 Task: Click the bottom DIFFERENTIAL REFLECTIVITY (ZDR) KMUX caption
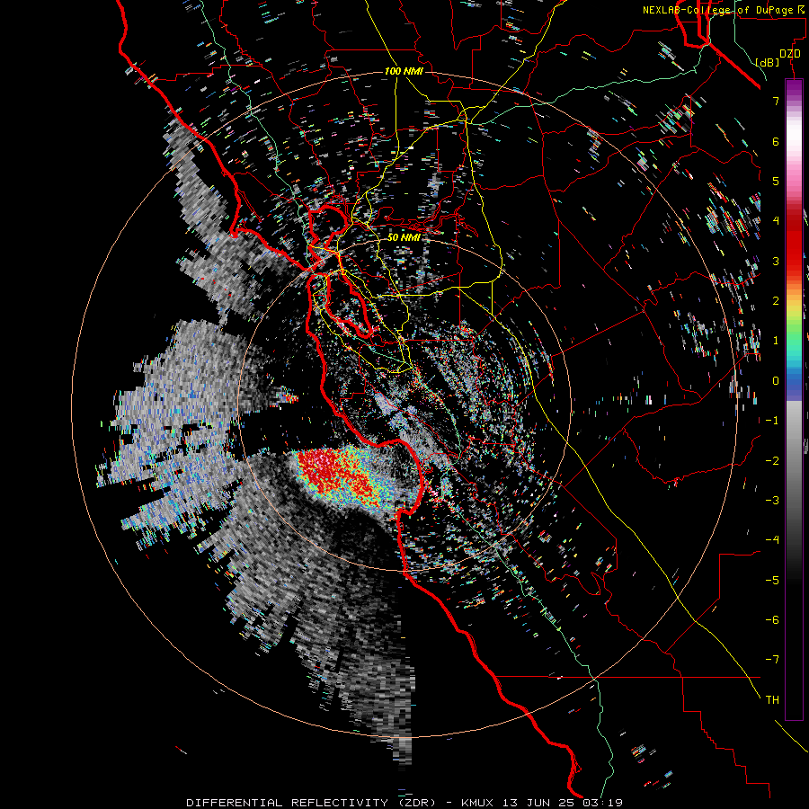[404, 803]
